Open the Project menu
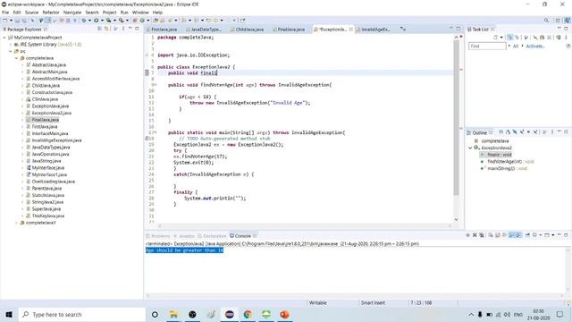The width and height of the screenshot is (572, 322). (109, 13)
